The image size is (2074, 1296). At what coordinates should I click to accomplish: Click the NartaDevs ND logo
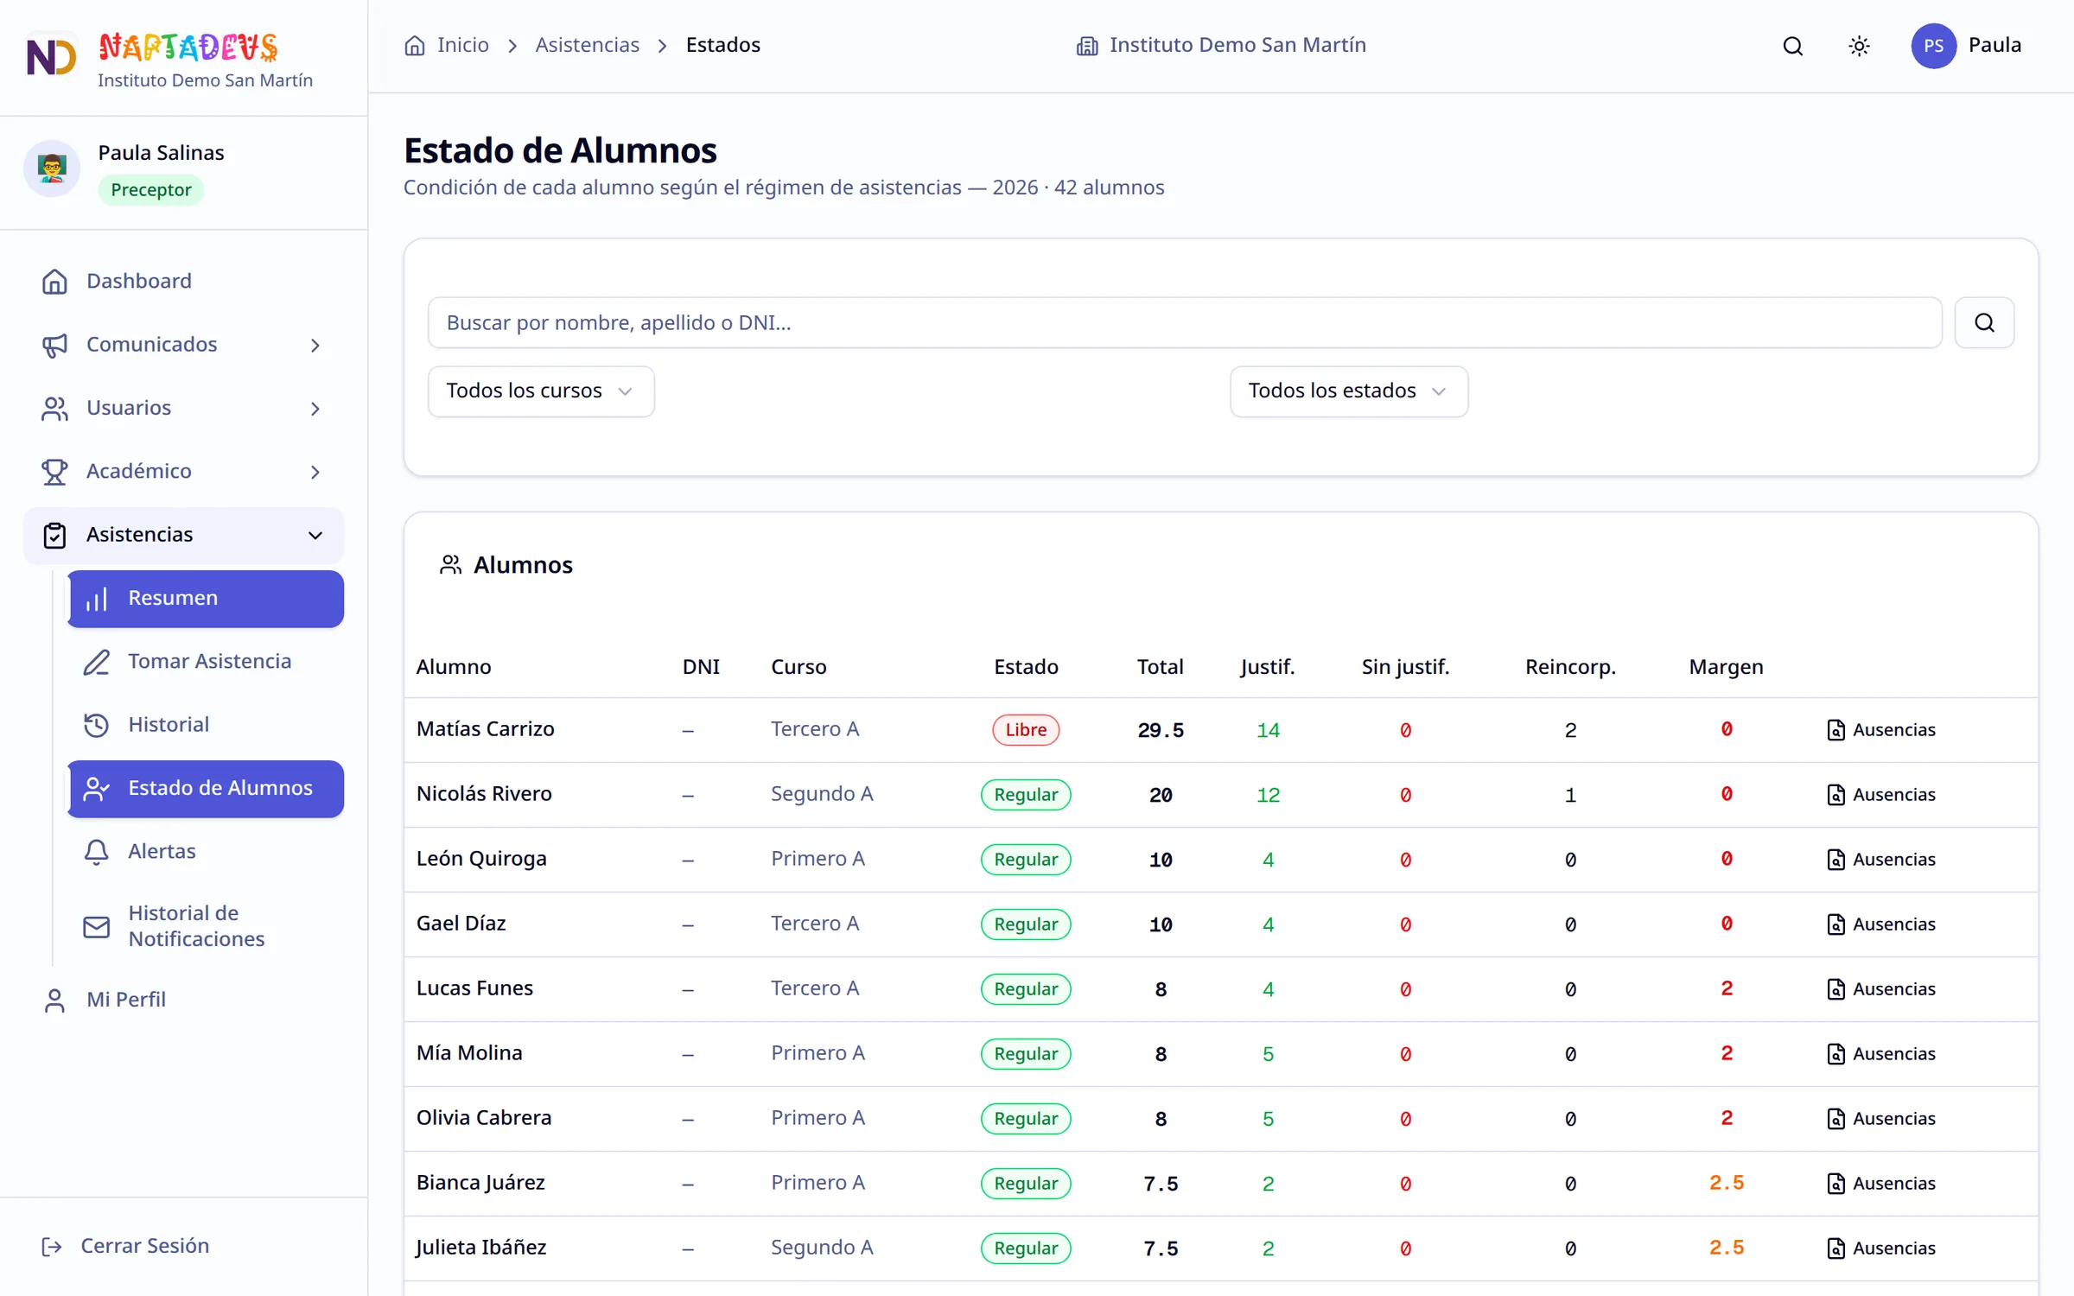pyautogui.click(x=52, y=57)
